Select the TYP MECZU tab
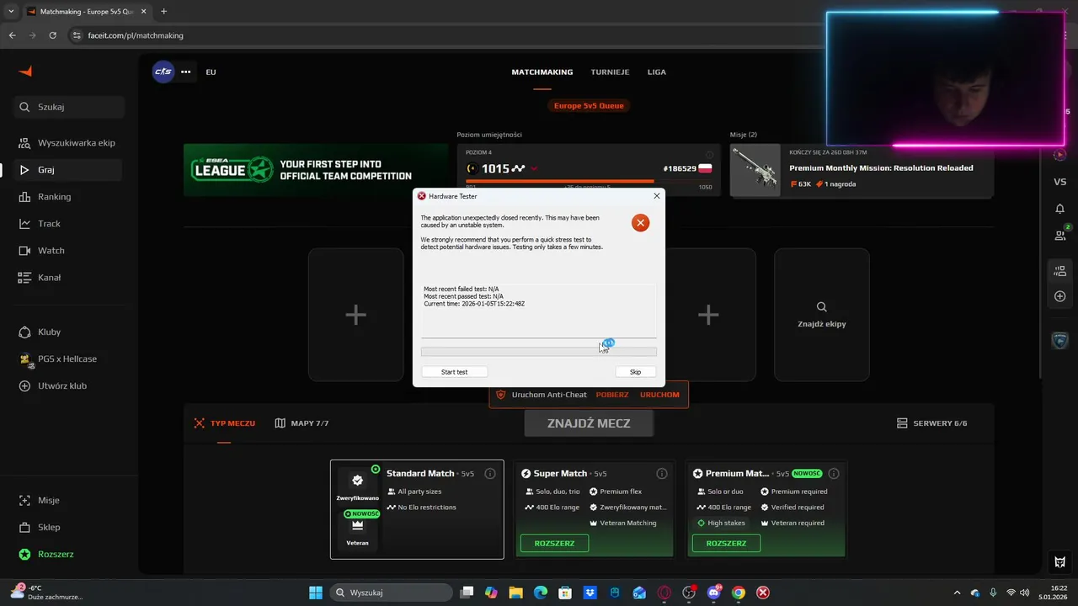 (224, 423)
